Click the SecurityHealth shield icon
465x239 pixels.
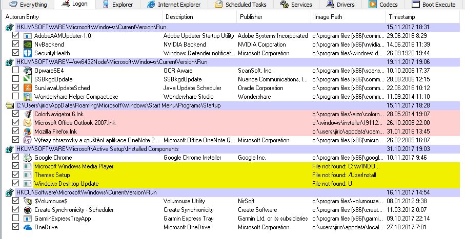pyautogui.click(x=28, y=53)
